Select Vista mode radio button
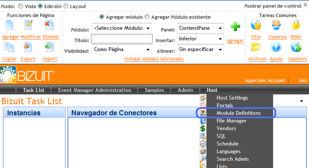Image resolution: width=309 pixels, height=168 pixels. coord(21,6)
